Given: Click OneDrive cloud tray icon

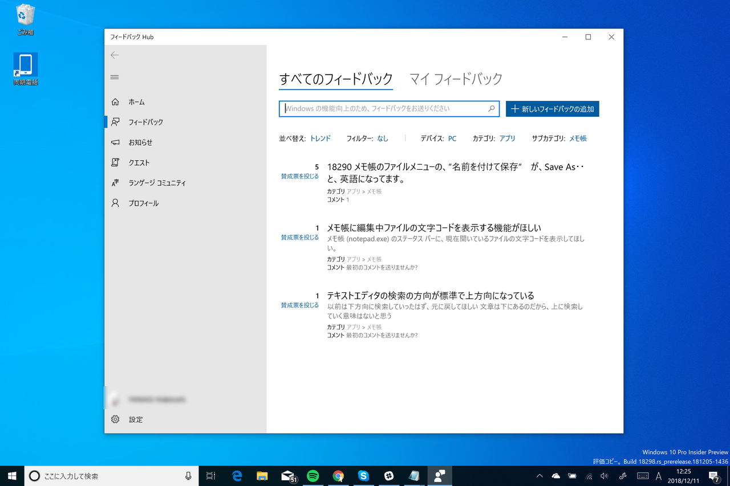Looking at the screenshot, I should coord(556,476).
